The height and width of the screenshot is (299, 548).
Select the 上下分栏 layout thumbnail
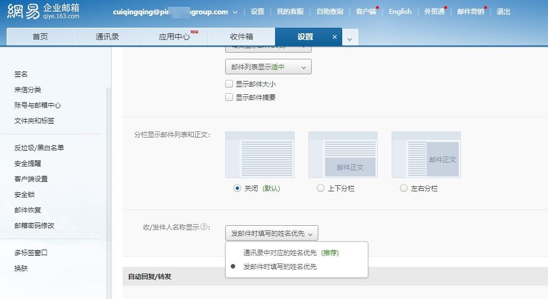(x=343, y=155)
